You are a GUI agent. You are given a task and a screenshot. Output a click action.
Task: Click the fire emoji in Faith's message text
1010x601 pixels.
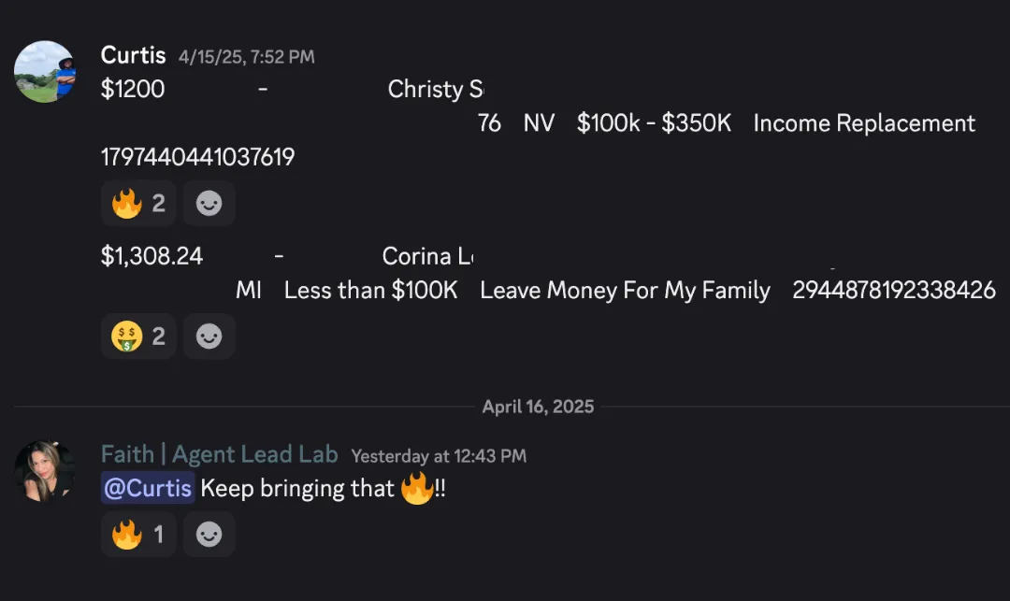tap(417, 488)
